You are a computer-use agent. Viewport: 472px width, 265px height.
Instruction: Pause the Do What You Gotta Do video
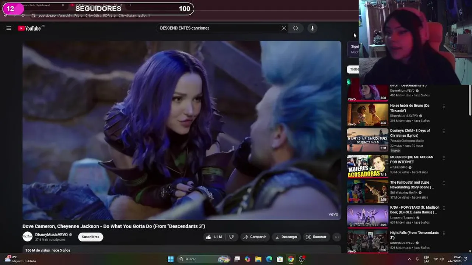(182, 130)
